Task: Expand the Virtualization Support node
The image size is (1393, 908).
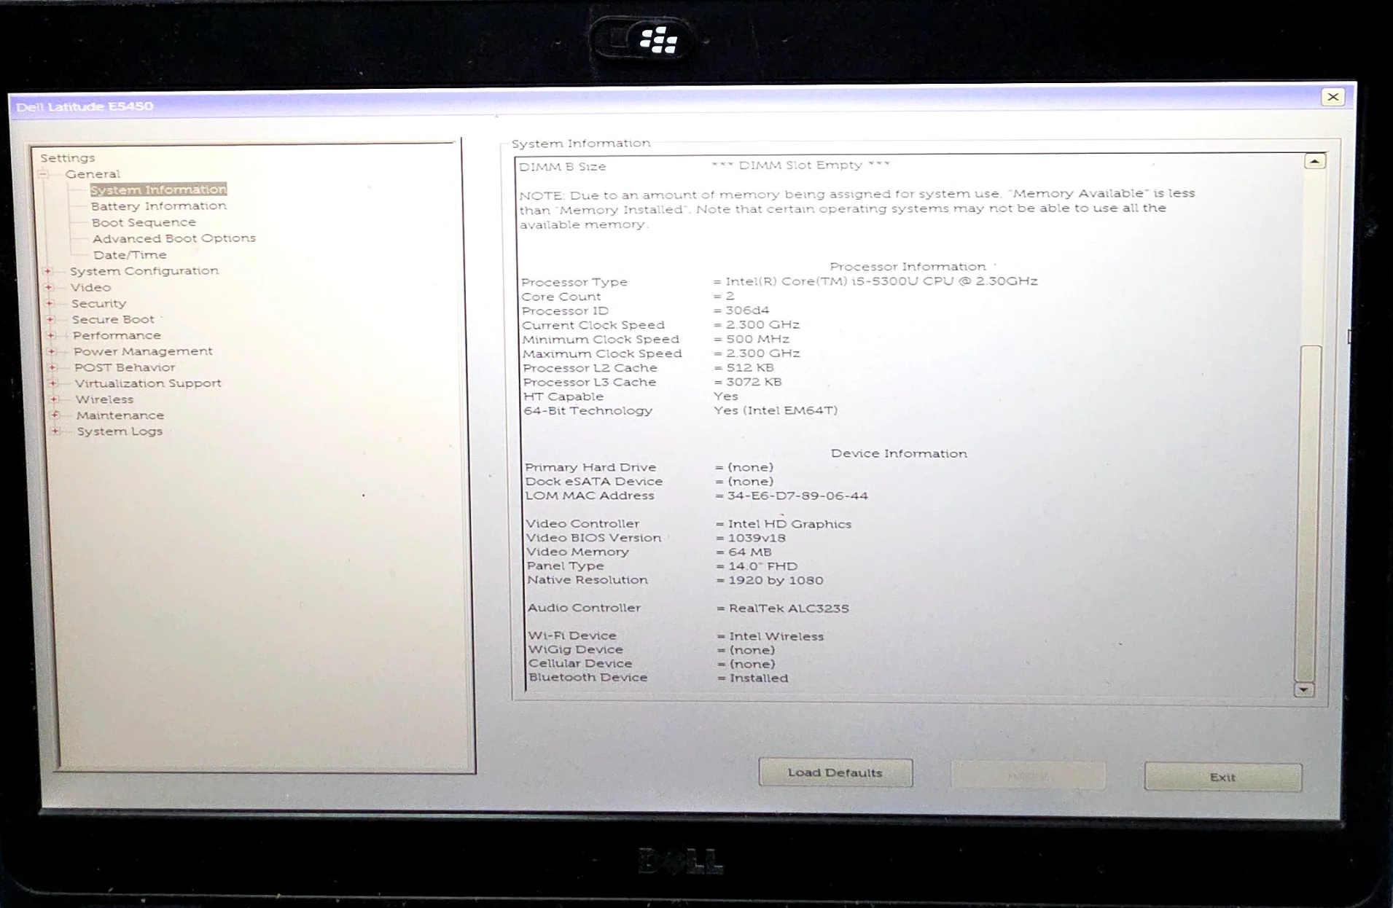Action: pyautogui.click(x=53, y=383)
